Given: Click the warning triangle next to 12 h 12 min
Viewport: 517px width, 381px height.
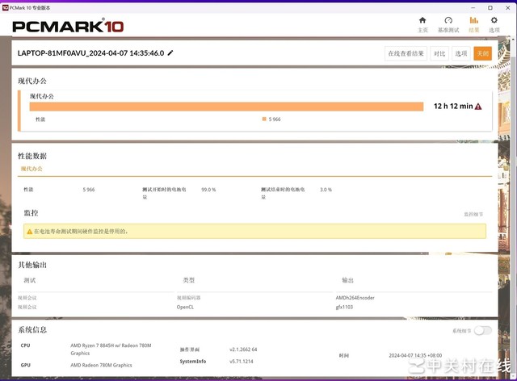Looking at the screenshot, I should [478, 107].
